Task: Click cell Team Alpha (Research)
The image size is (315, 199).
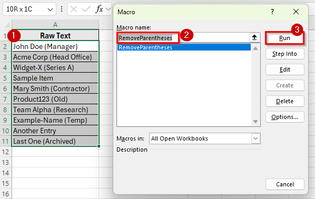Action: 55,110
